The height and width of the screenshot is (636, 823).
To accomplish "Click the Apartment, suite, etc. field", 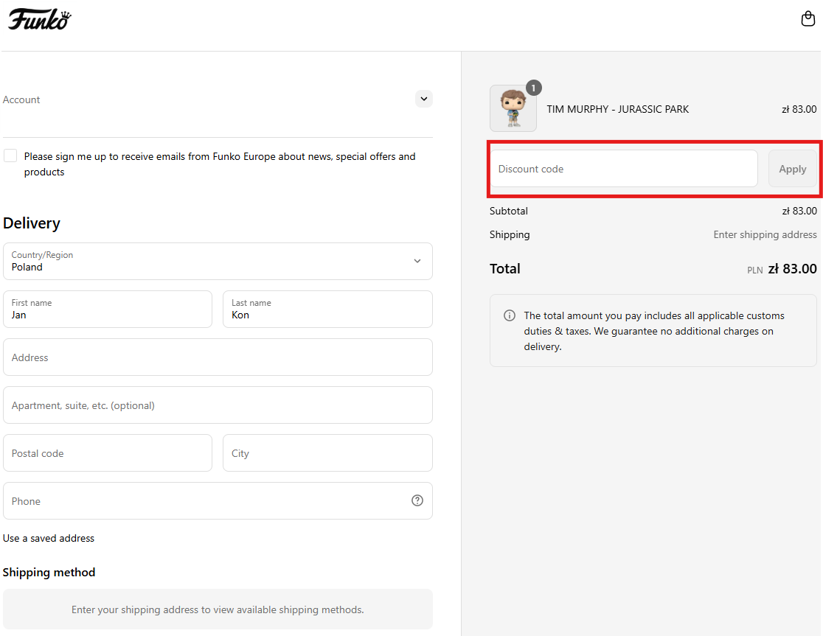I will 218,405.
